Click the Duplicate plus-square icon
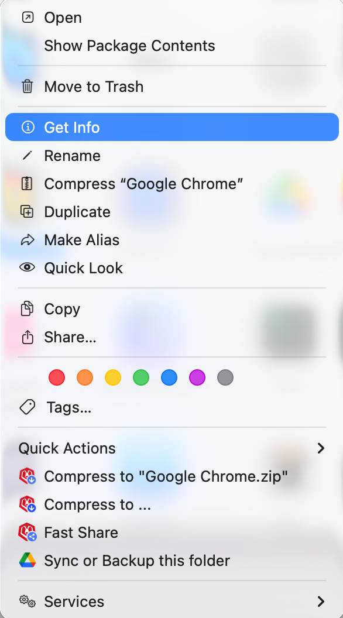 tap(27, 212)
